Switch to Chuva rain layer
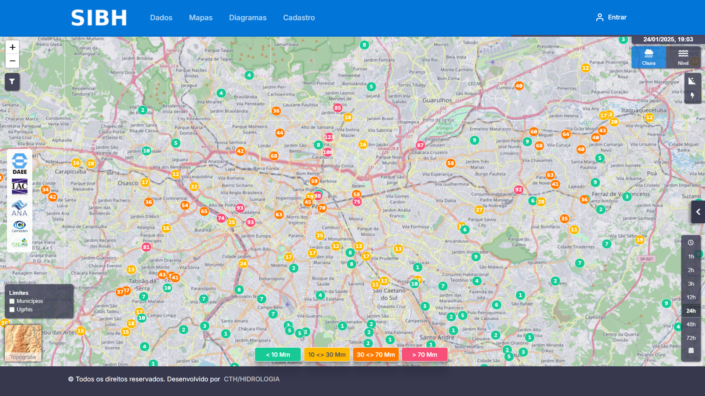 648,57
